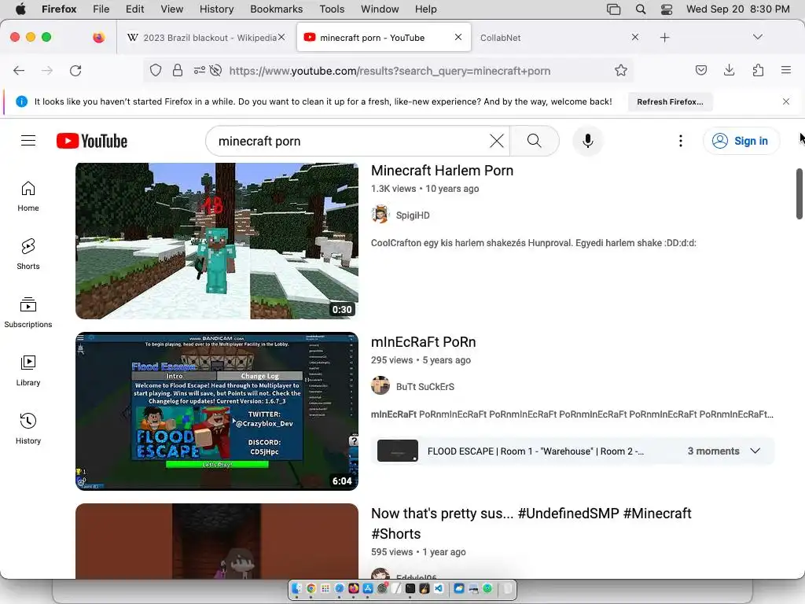Open the Firefox application menu
This screenshot has width=805, height=604.
786,70
